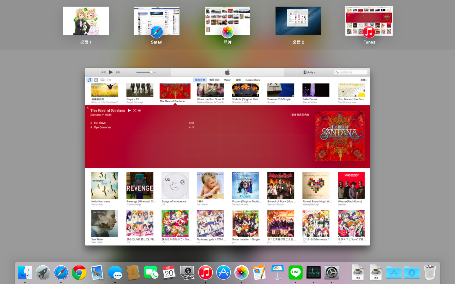The width and height of the screenshot is (455, 284).
Task: Click the Boxman 2.0-Single album title
Action: (x=279, y=99)
